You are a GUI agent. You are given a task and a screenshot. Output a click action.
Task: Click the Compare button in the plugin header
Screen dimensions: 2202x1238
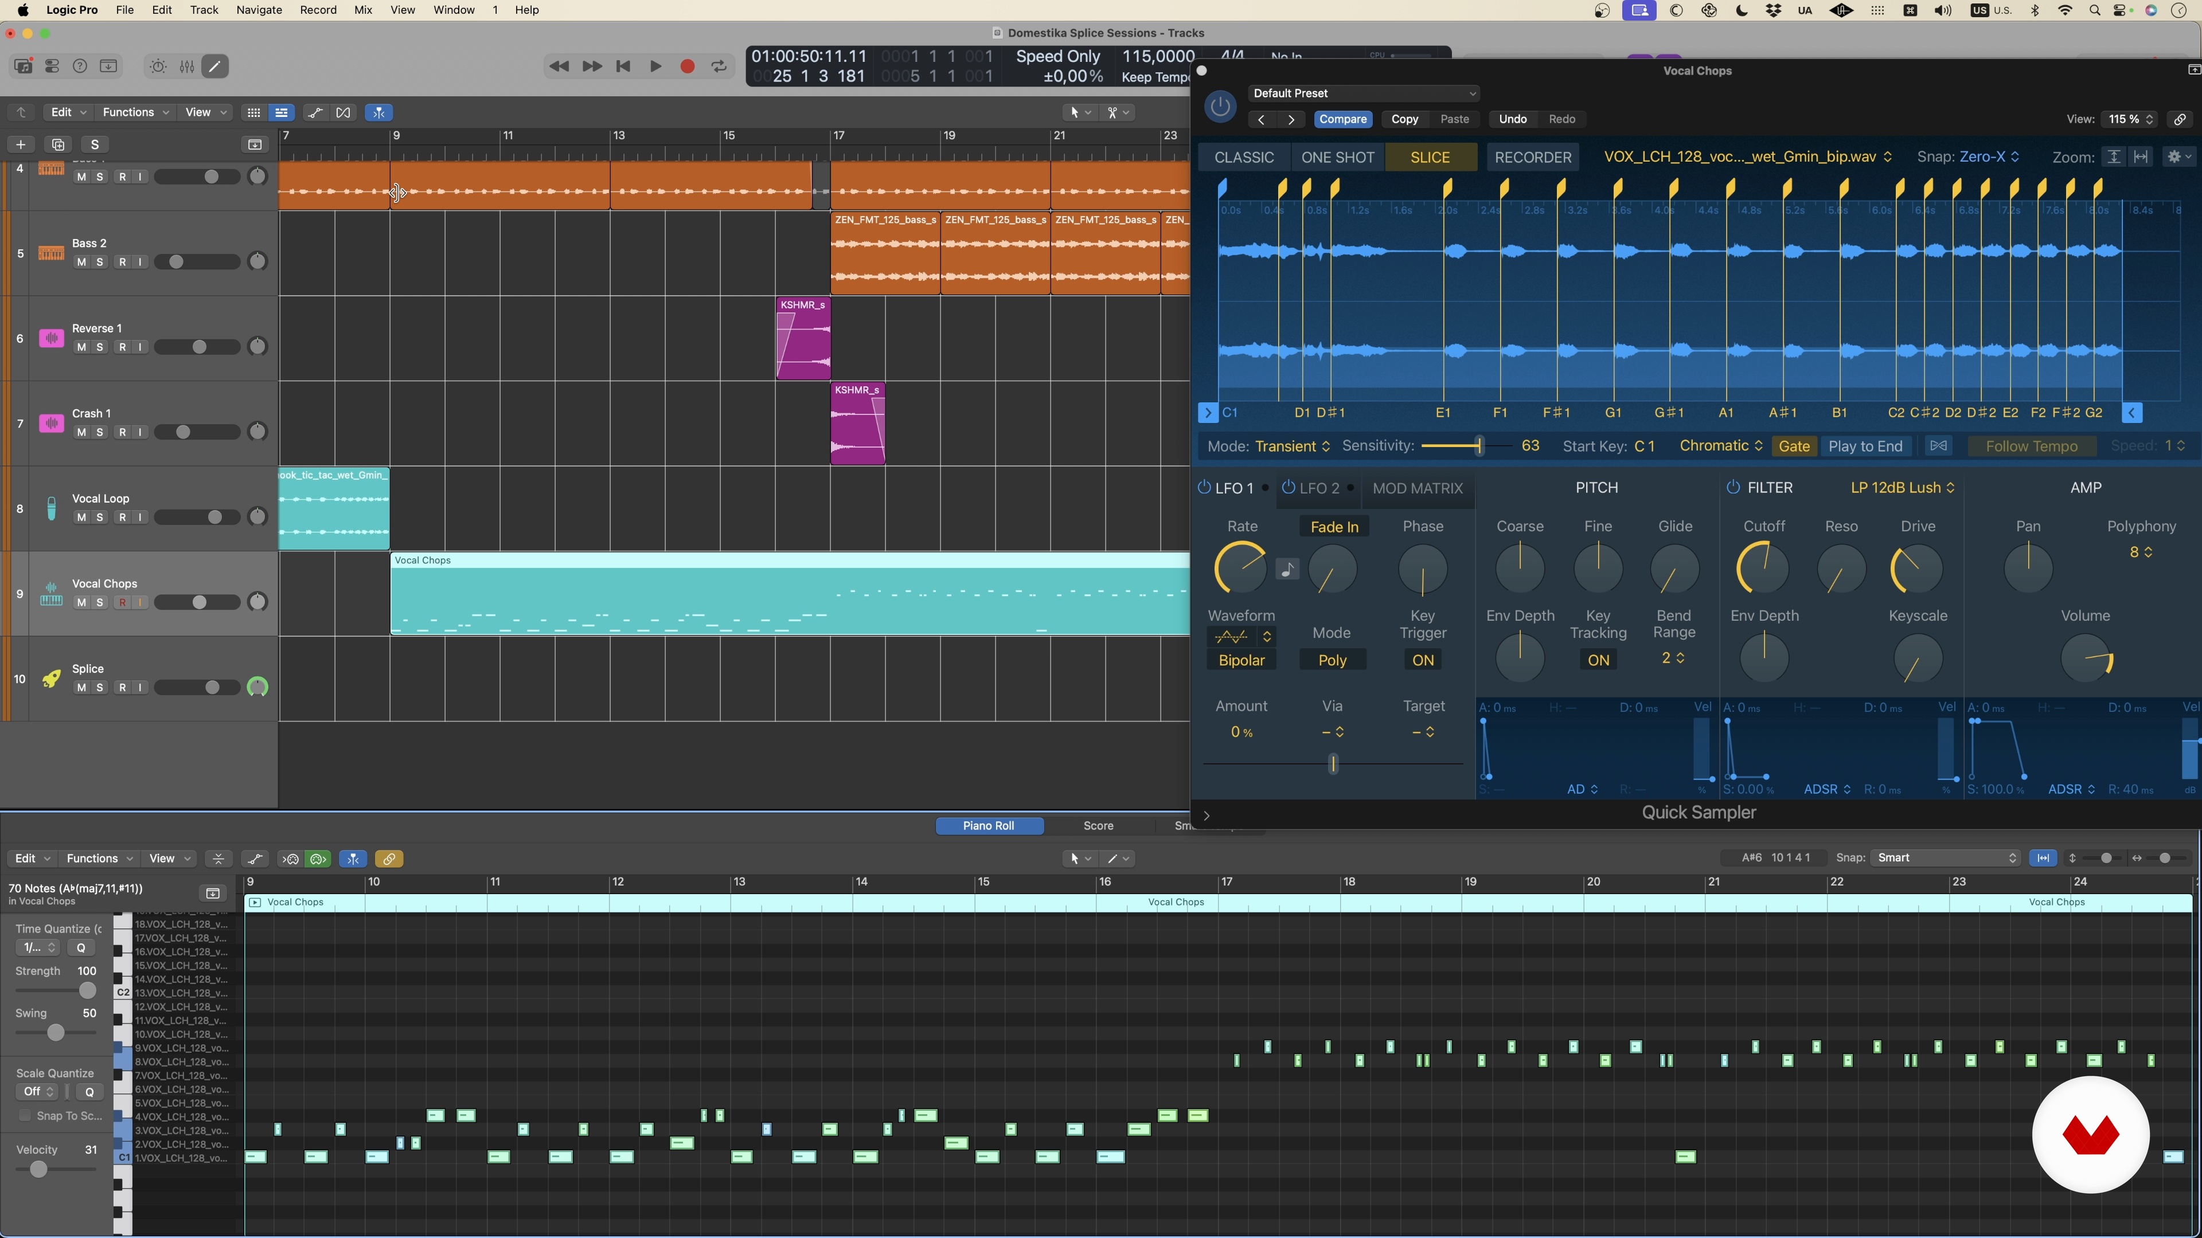click(1343, 120)
